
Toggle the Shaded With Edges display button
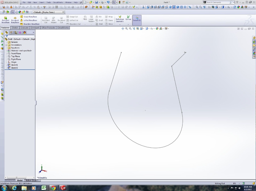tap(174, 7)
